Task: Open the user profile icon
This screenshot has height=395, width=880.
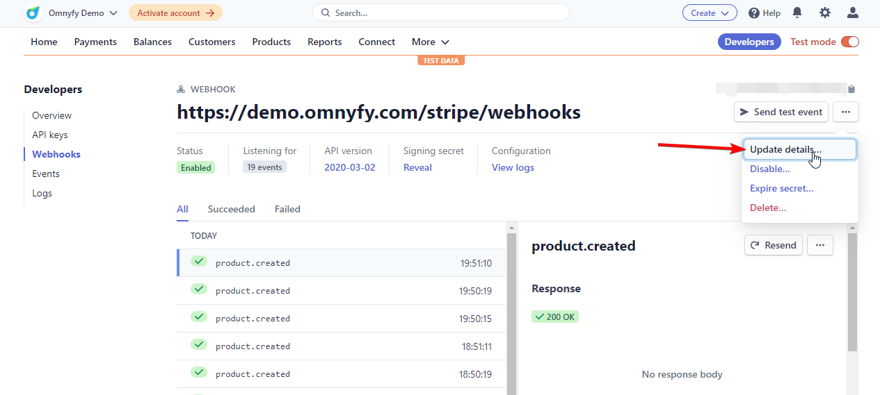Action: (853, 12)
